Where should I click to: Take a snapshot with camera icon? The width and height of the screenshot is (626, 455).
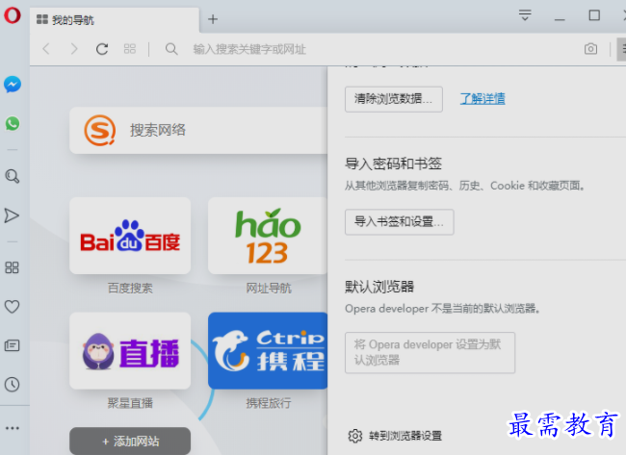pos(590,49)
